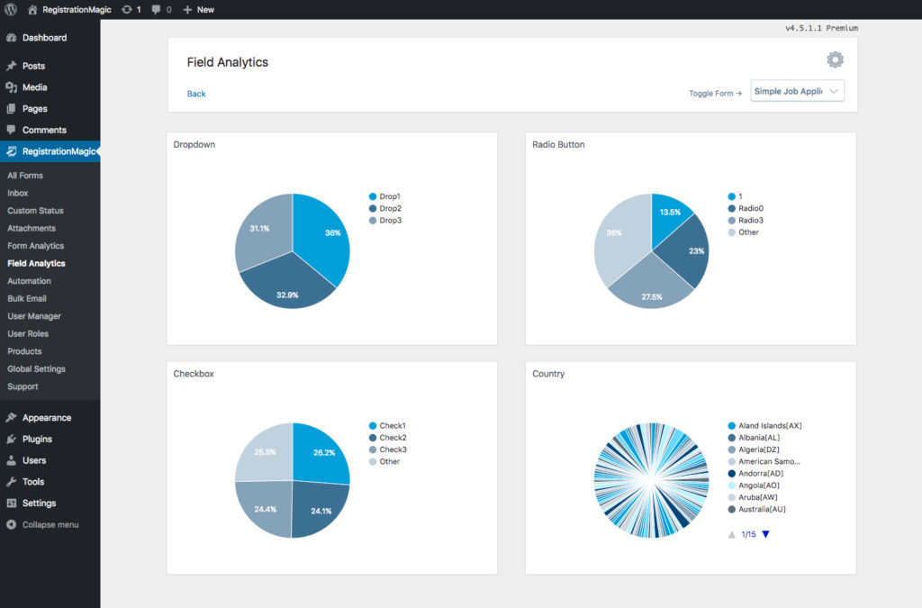Open Appearance via its paintbrush icon
The image size is (922, 608).
11,418
